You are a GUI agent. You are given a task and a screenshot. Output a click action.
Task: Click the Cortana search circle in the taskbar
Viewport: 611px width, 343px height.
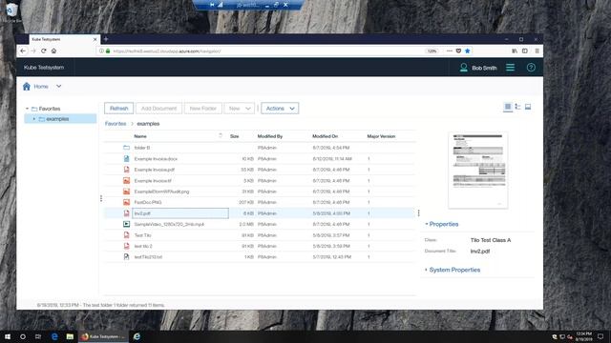(23, 336)
